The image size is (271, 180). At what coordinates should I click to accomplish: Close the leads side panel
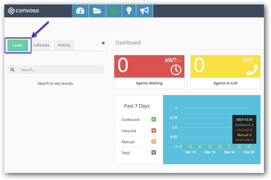click(x=103, y=43)
